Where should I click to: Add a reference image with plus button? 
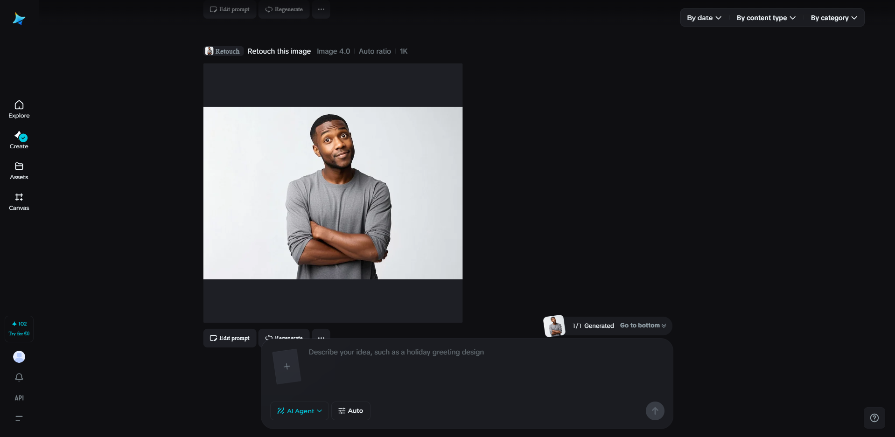pos(287,367)
